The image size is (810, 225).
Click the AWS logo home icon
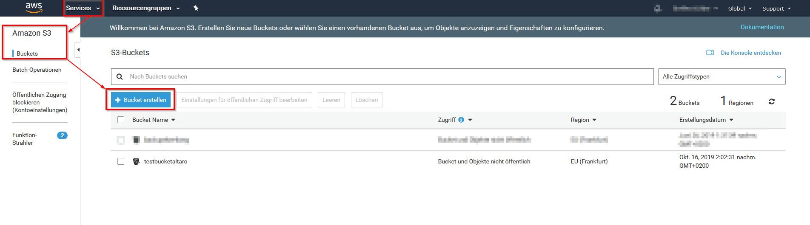click(x=34, y=8)
